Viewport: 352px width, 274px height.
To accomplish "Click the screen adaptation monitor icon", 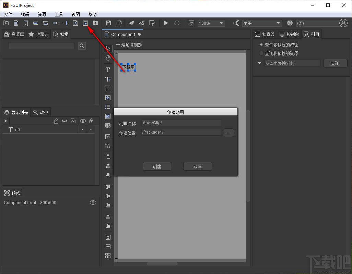I will tap(191, 23).
